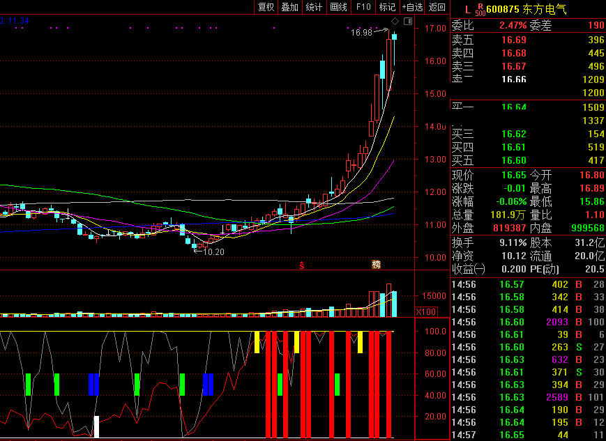Click the 流通 20.0亿 value
This screenshot has width=606, height=441.
click(589, 256)
